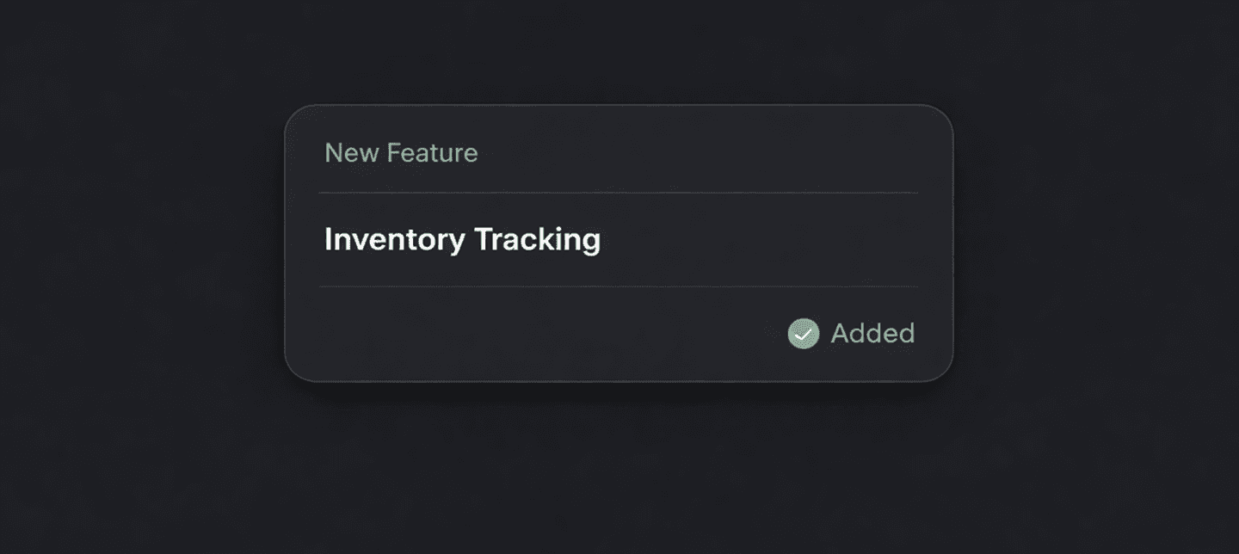
Task: Open the Inventory Tracking feature title
Action: click(x=462, y=239)
